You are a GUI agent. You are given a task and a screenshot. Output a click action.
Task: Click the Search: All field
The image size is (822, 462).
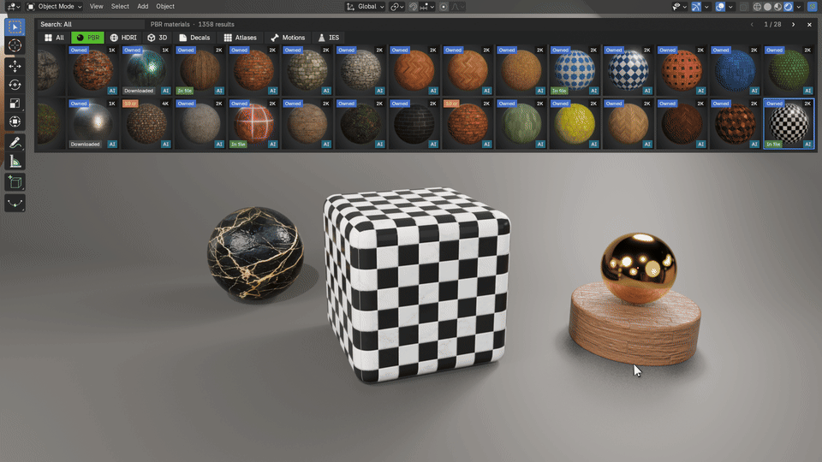[90, 25]
